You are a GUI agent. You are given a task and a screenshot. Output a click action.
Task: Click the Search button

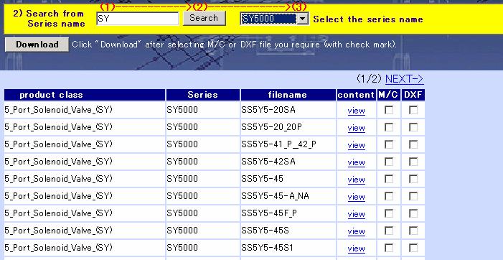(205, 18)
